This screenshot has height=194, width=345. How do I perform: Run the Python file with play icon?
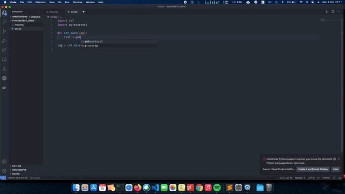click(327, 12)
